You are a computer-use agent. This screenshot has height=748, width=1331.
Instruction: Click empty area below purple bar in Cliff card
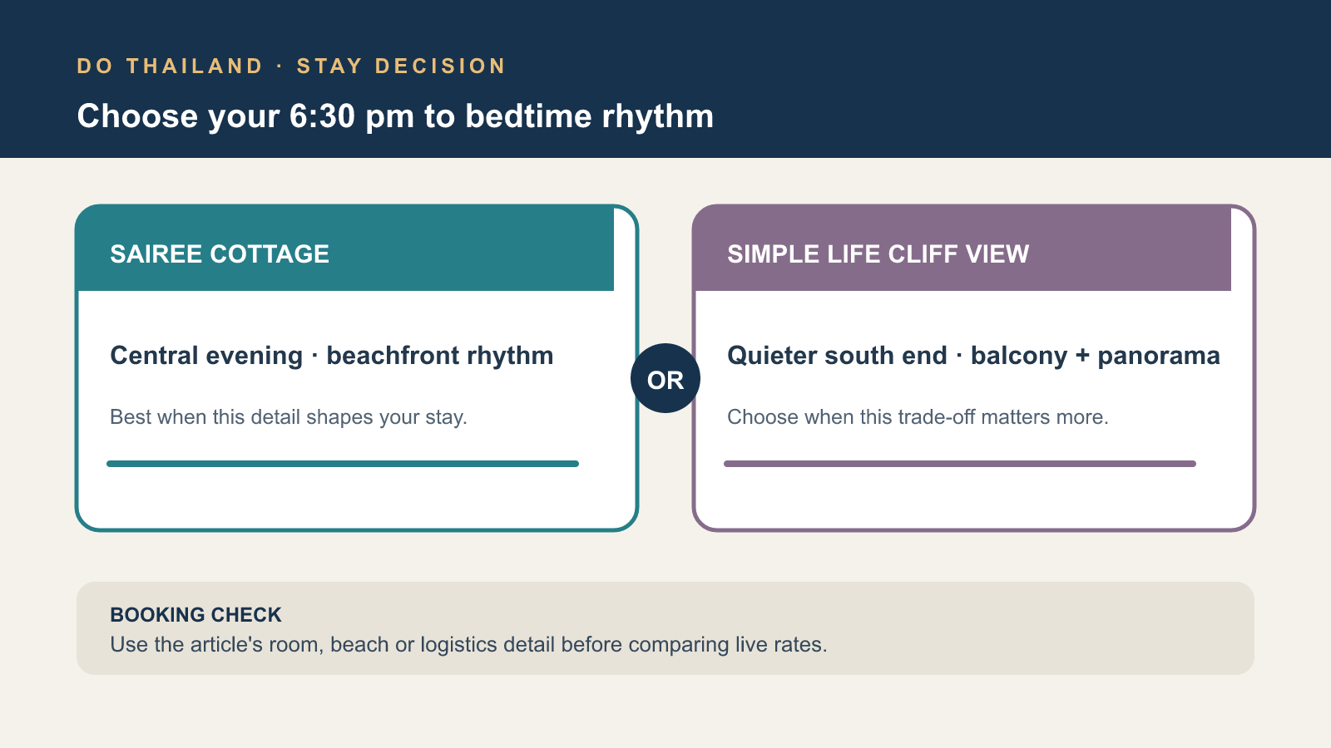click(x=974, y=497)
